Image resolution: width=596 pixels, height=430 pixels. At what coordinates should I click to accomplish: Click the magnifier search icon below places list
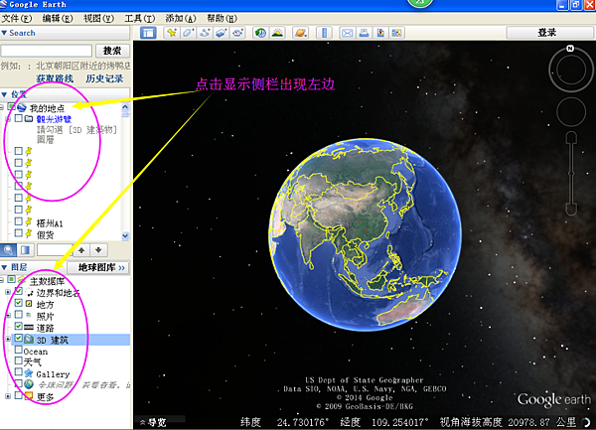8,250
